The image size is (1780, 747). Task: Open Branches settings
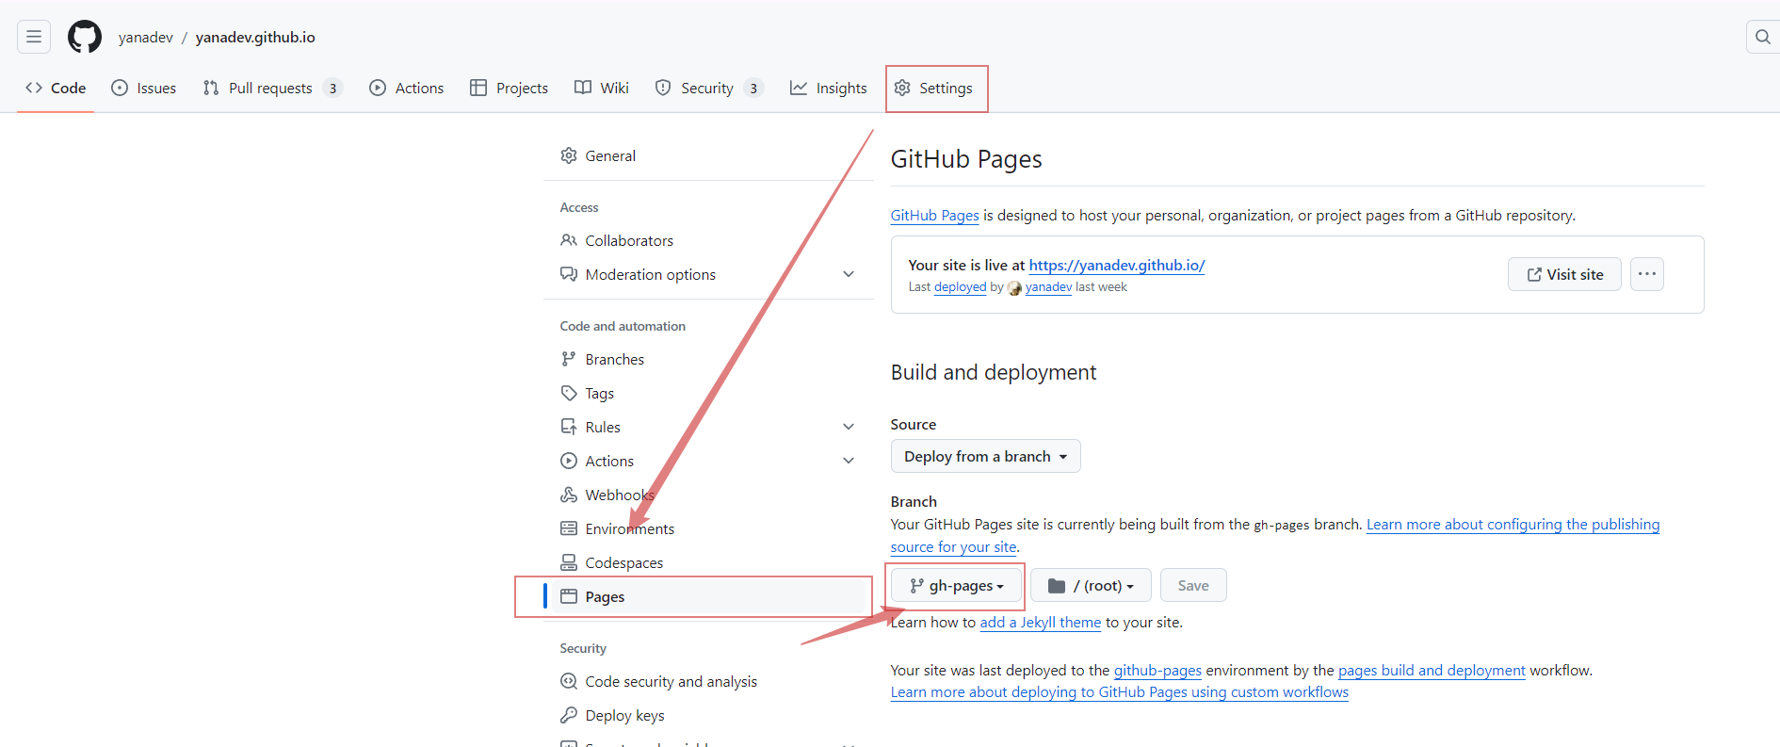pyautogui.click(x=614, y=359)
